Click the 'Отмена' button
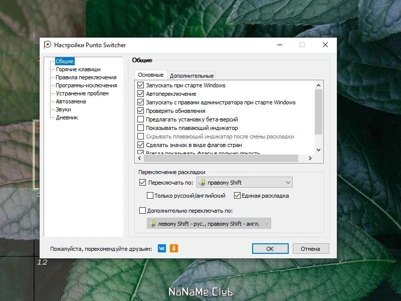Screen dimensions: 401x301 (x=310, y=248)
